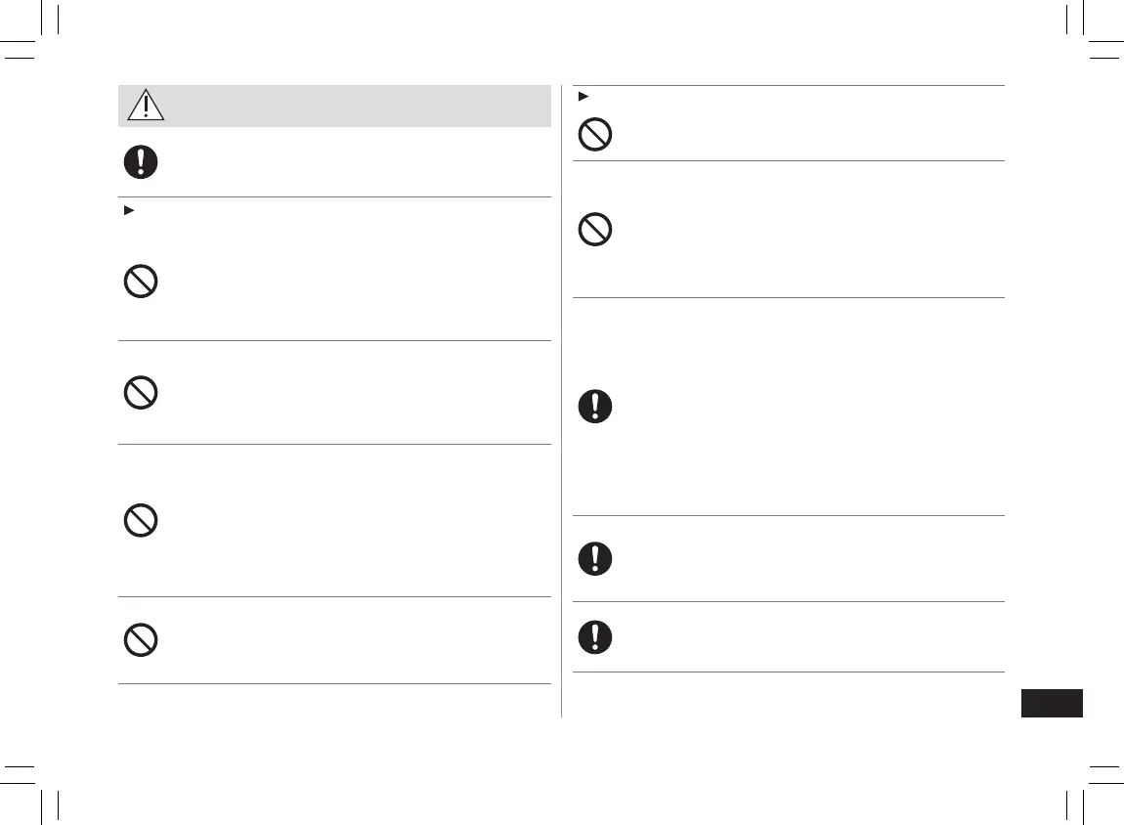Click the first prohibition icon in left column
The height and width of the screenshot is (825, 1124).
(x=141, y=282)
